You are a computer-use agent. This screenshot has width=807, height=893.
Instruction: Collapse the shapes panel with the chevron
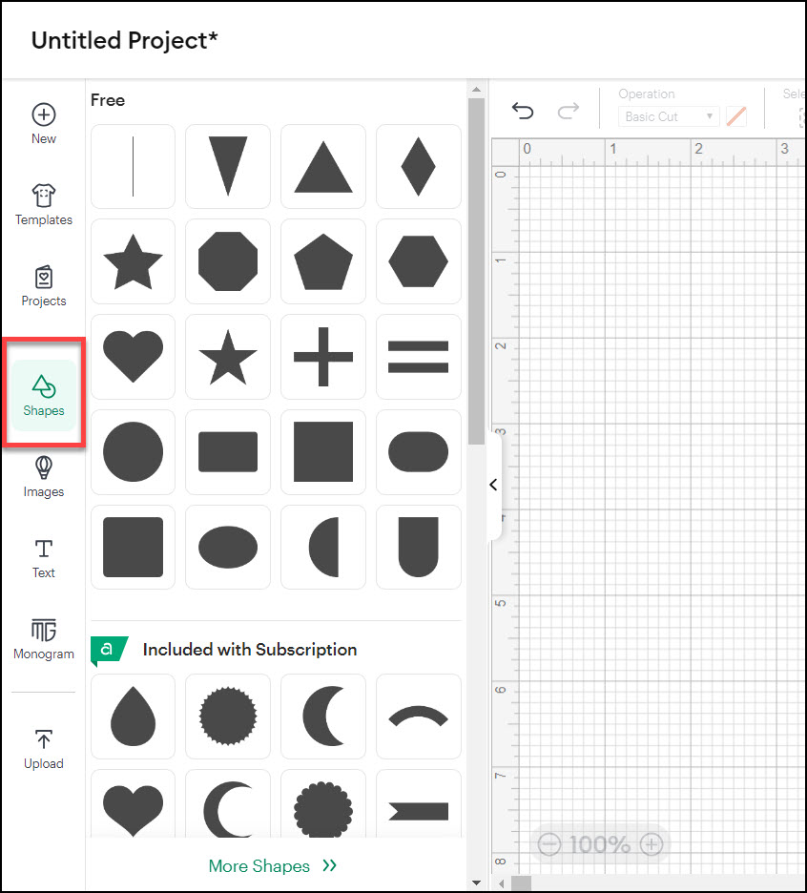pos(493,485)
